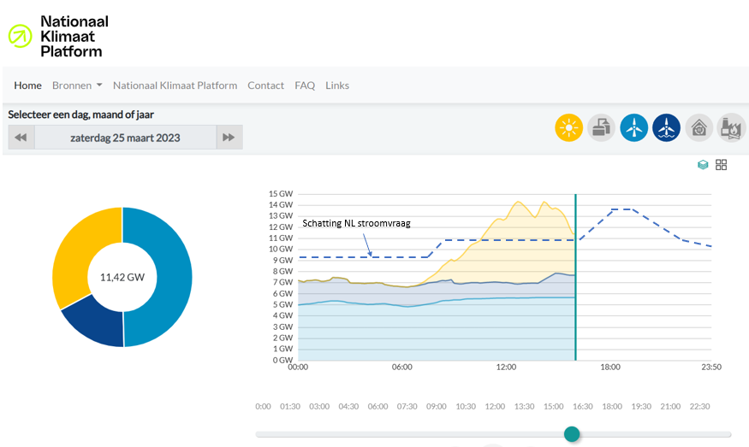Open the Links page
749x447 pixels.
(337, 85)
